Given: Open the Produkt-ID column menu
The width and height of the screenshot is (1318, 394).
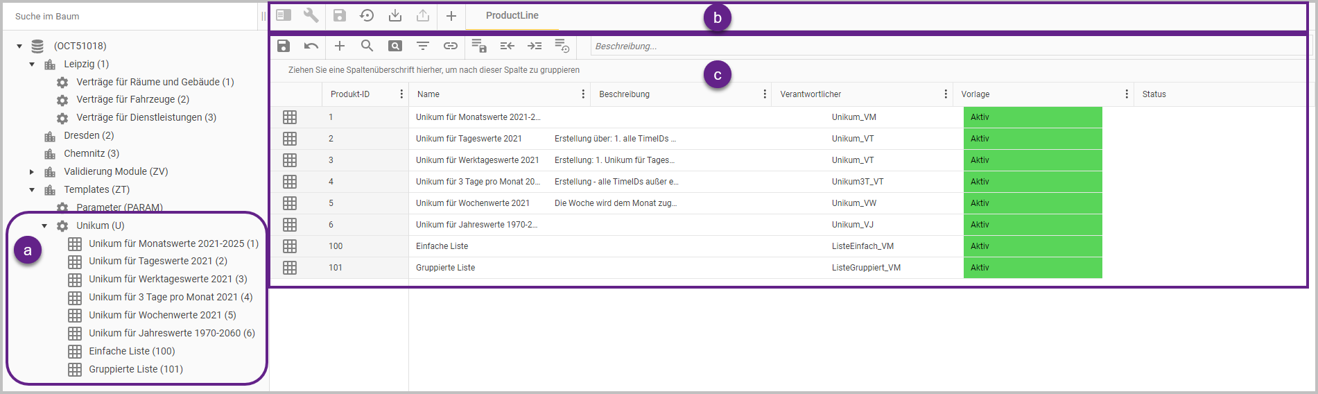Looking at the screenshot, I should (x=401, y=94).
